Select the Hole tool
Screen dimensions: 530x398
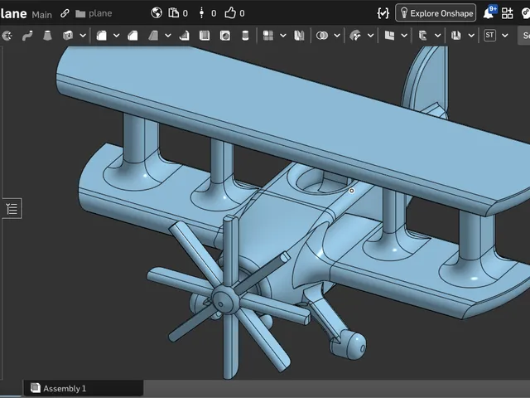225,36
